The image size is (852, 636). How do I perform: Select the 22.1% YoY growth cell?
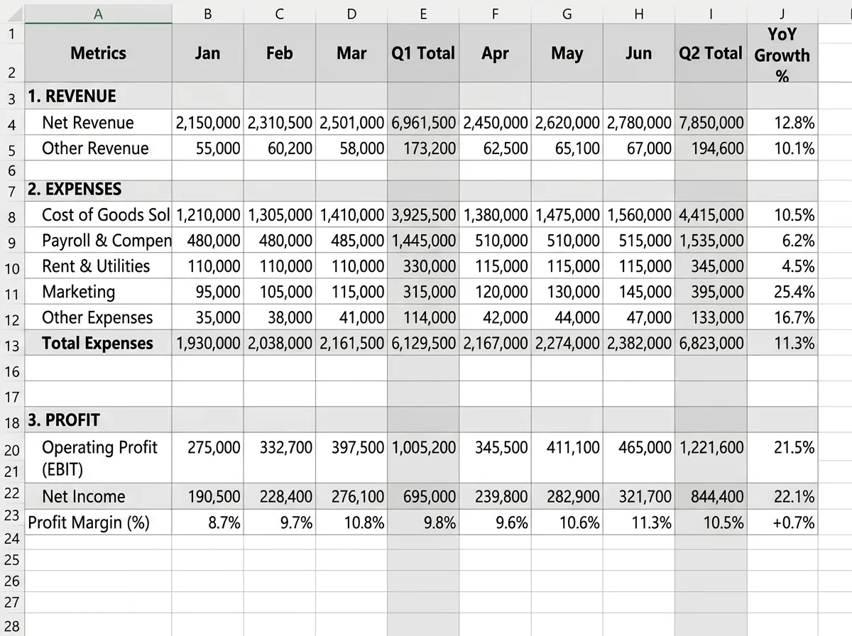[782, 496]
